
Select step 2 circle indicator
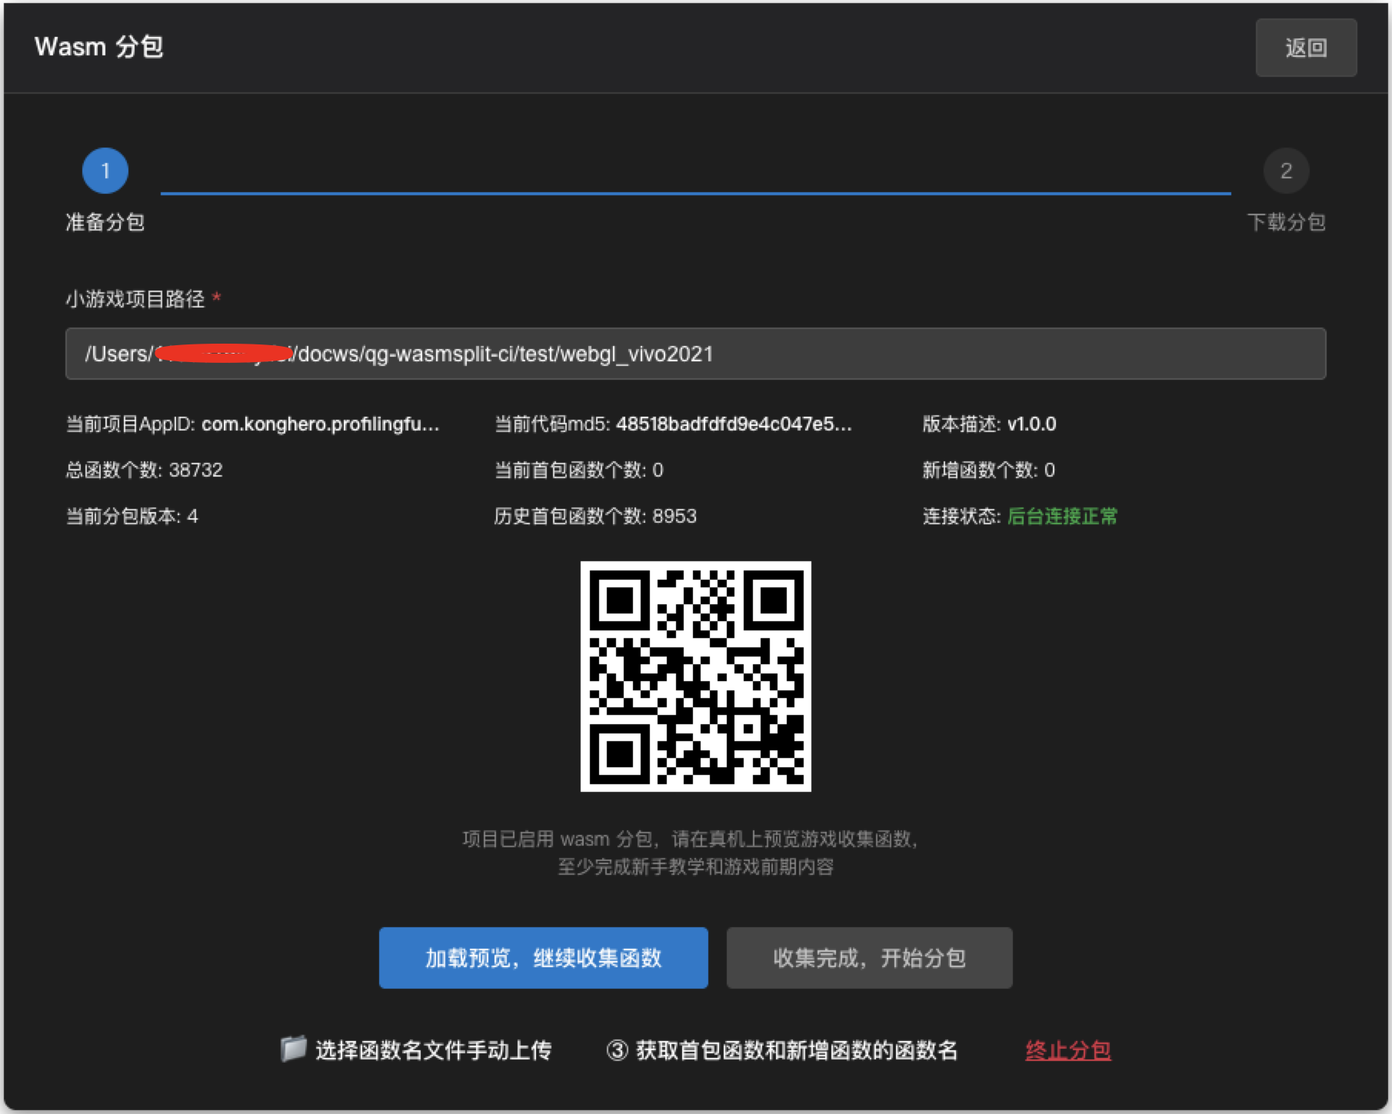(1285, 171)
